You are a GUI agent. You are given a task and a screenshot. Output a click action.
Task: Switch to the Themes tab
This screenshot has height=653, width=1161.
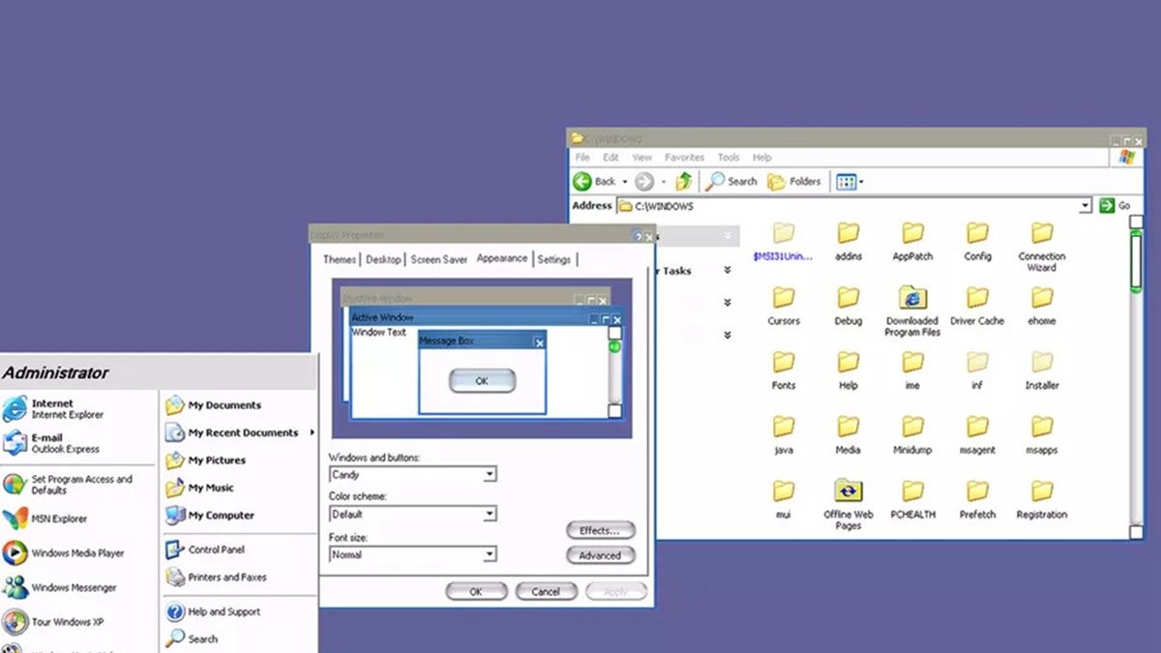(x=339, y=258)
